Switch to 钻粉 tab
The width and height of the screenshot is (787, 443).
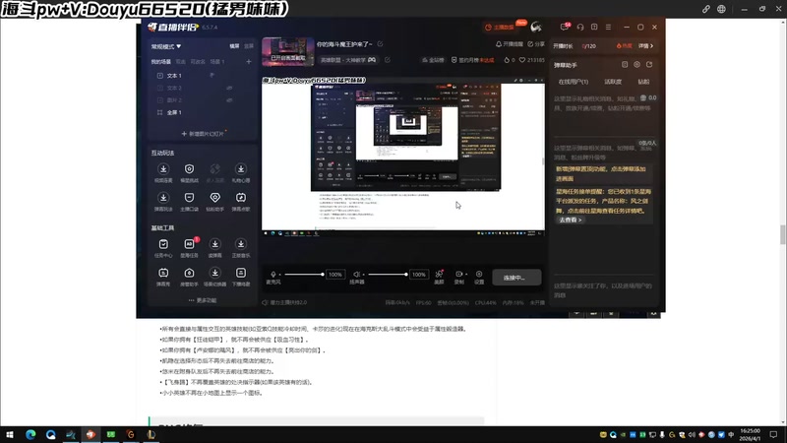643,82
